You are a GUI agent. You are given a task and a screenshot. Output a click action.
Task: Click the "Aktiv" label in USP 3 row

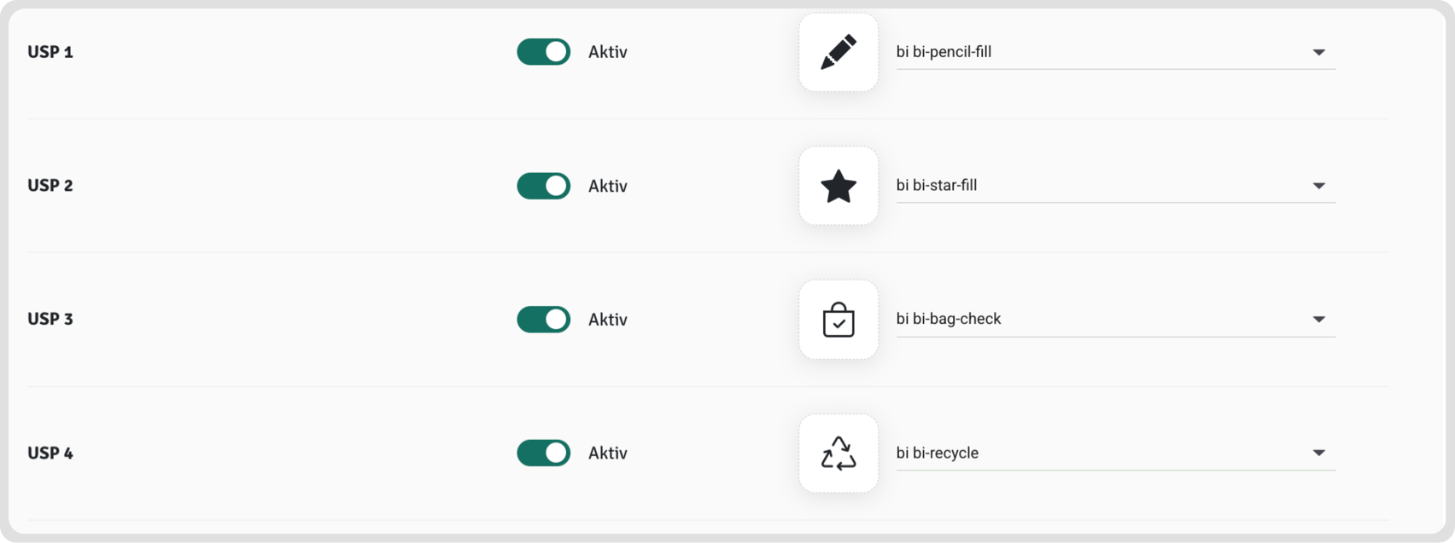pos(607,320)
